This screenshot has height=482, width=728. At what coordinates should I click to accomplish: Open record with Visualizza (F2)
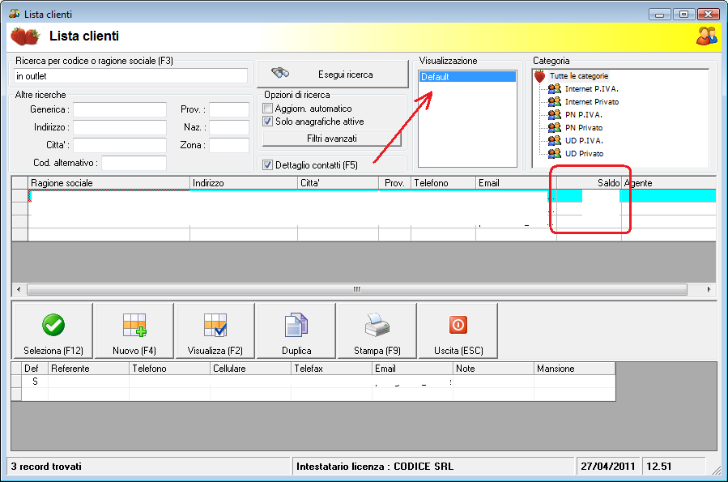click(215, 331)
